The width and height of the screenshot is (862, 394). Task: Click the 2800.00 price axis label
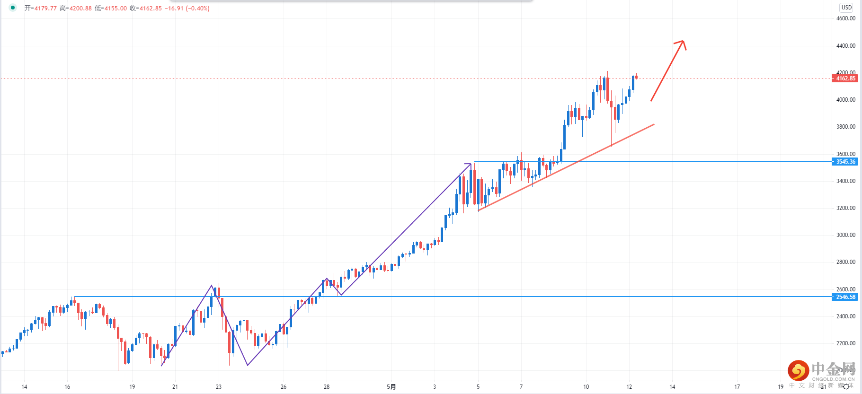point(845,262)
